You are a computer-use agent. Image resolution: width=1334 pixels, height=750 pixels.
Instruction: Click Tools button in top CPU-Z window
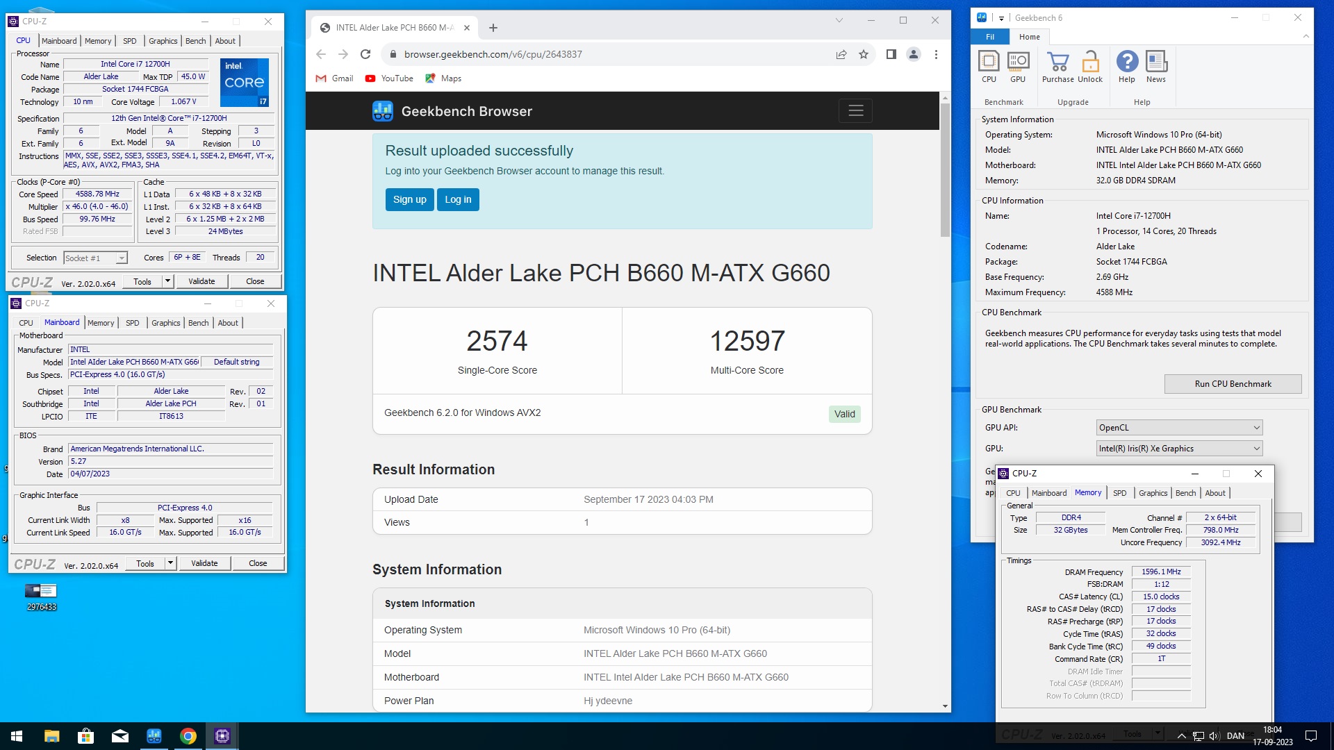coord(142,281)
